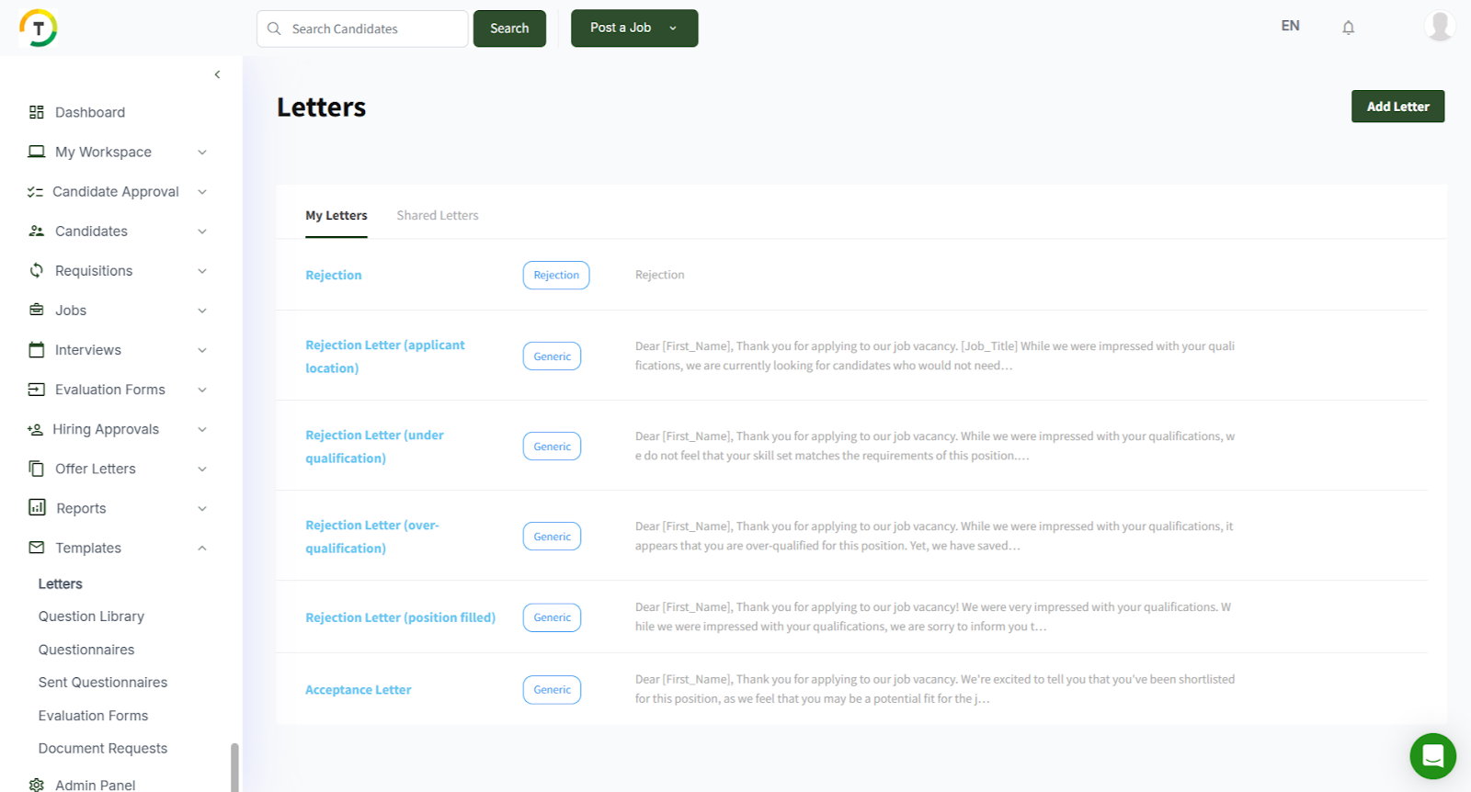Click the Interviews calendar icon
Screen dimensions: 1471x792
(37, 350)
